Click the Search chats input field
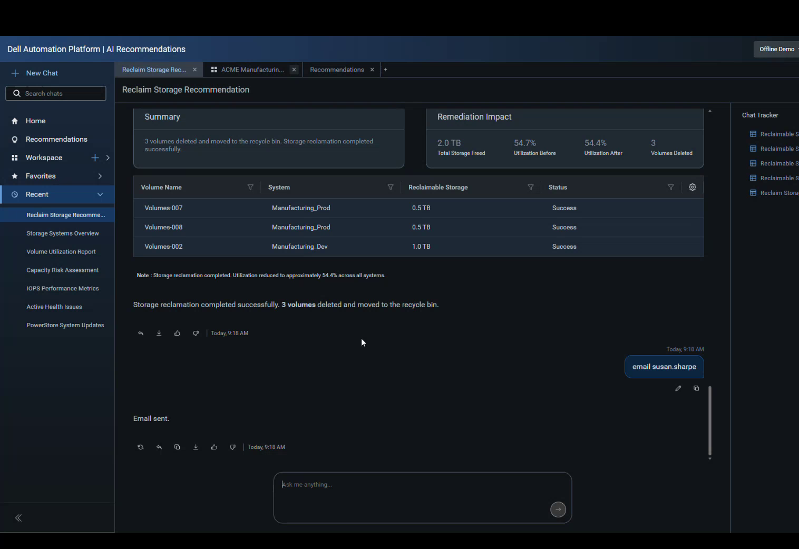This screenshot has height=549, width=799. coord(56,93)
